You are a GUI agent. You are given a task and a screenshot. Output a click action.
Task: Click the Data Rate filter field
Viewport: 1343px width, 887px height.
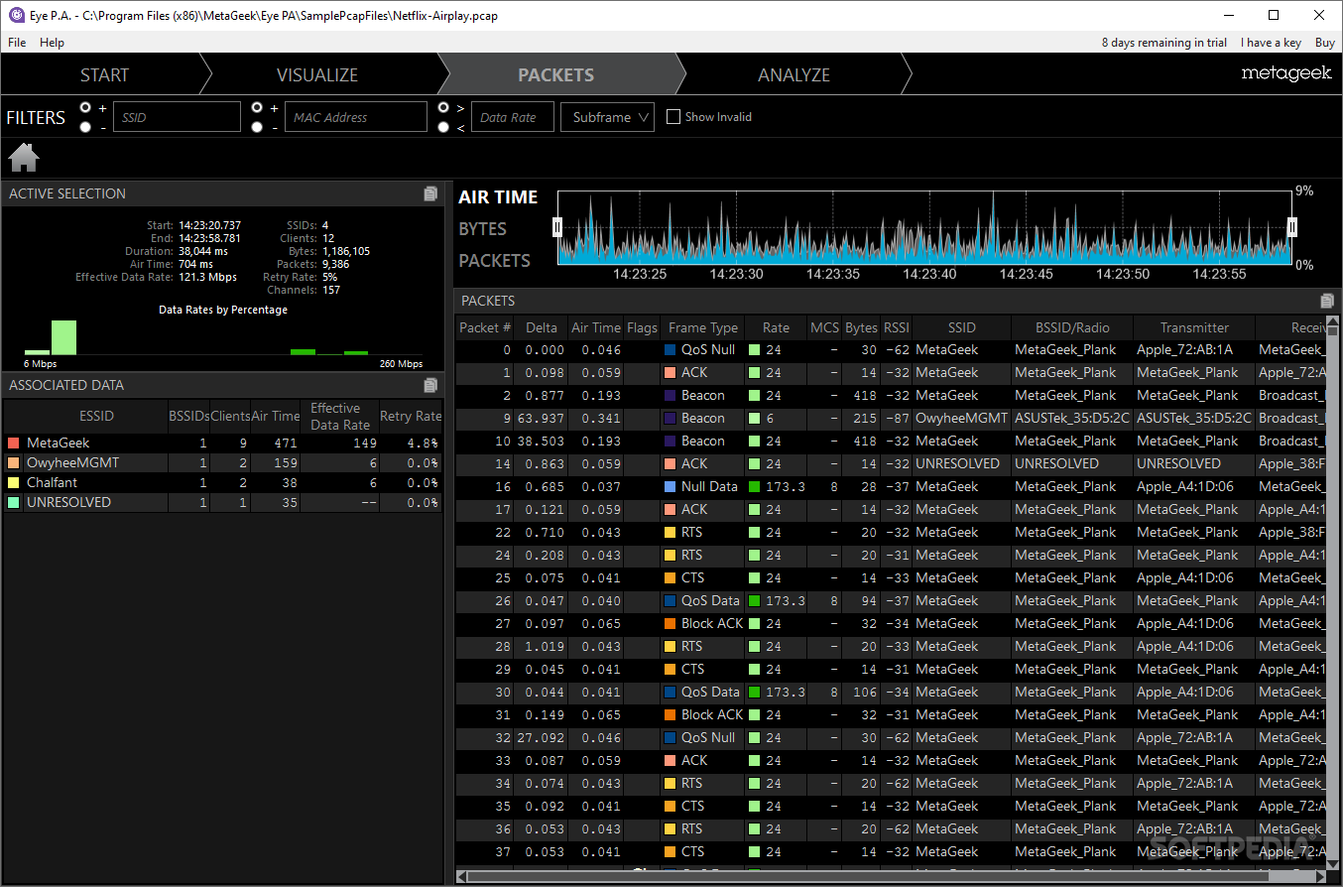pyautogui.click(x=512, y=117)
